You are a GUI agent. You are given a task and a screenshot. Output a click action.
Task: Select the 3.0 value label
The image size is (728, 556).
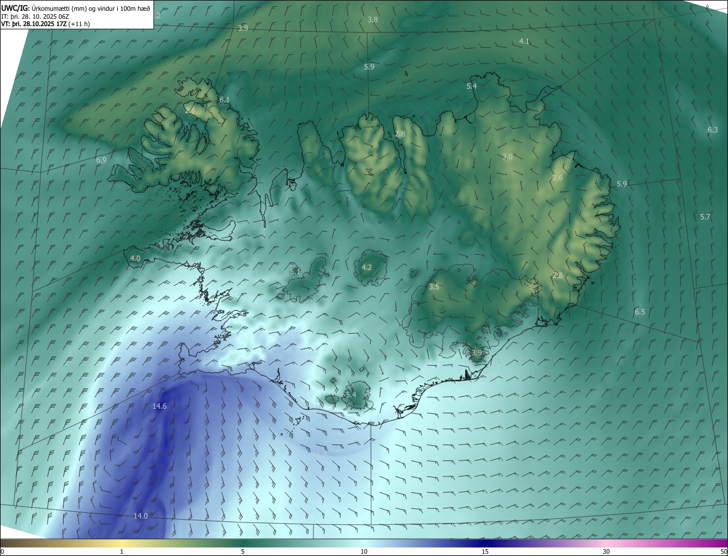coord(508,157)
